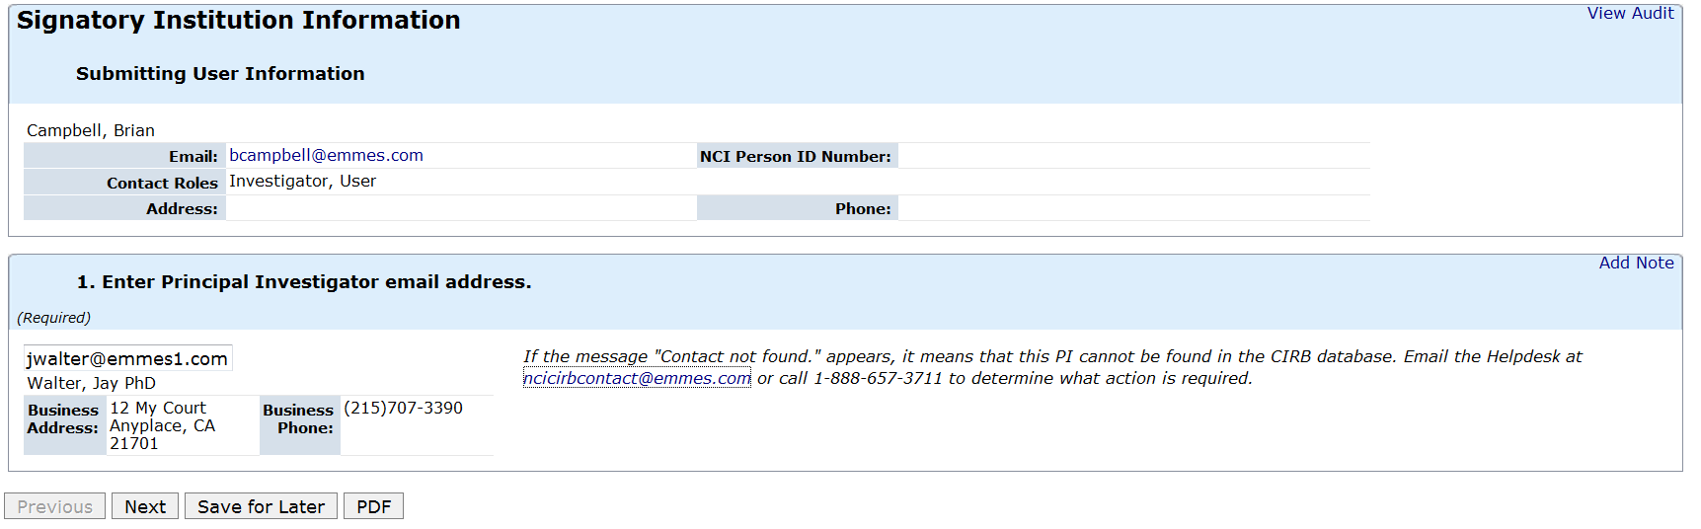
Task: Click the PDF button
Action: tap(373, 507)
